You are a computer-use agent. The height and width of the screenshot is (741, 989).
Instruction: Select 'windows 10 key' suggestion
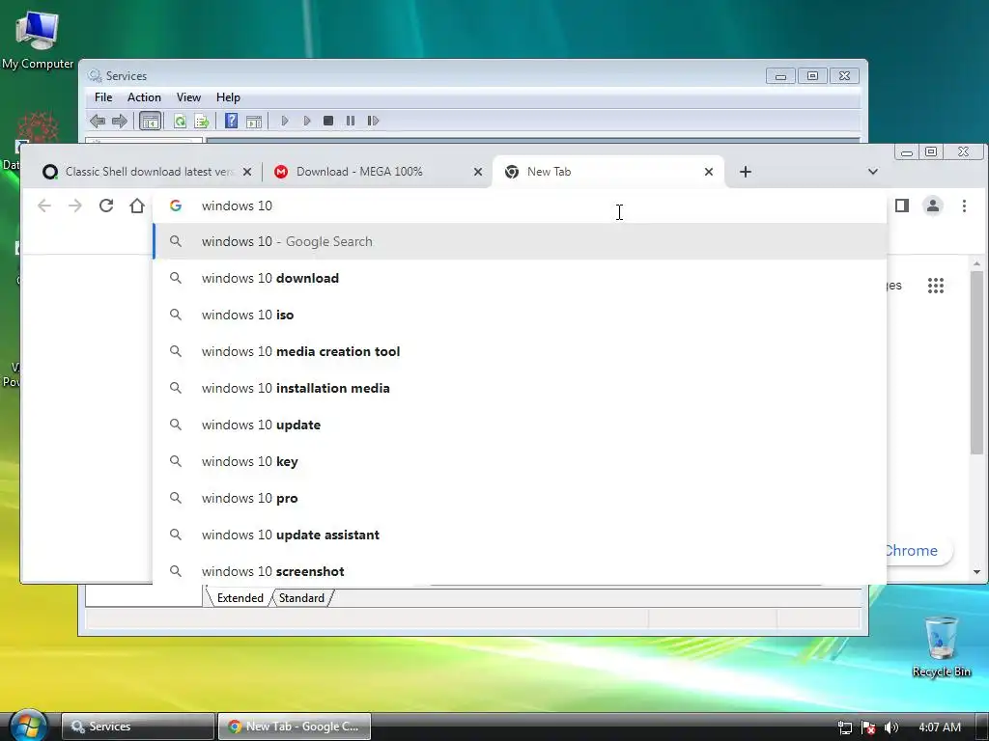[519, 460]
